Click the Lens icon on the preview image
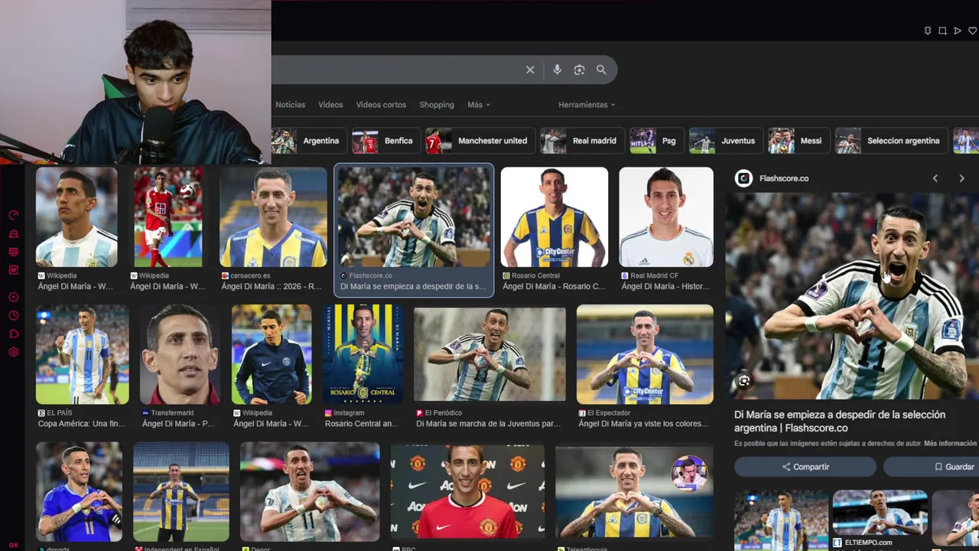This screenshot has height=551, width=979. tap(744, 380)
